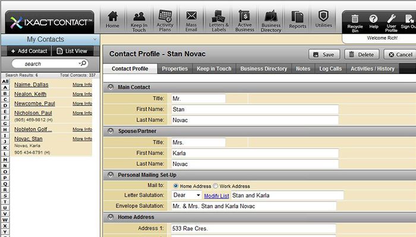The width and height of the screenshot is (416, 237).
Task: Open the Log Calls tab
Action: [330, 69]
